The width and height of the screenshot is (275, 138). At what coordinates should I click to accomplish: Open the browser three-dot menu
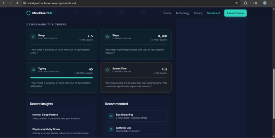(271, 3)
